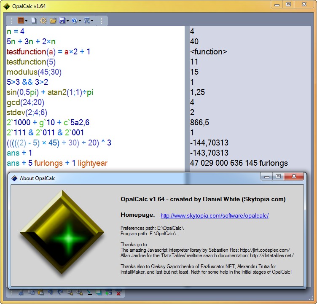Click the 'testfunction(5)' line
Image resolution: width=317 pixels, height=304 pixels.
point(31,62)
